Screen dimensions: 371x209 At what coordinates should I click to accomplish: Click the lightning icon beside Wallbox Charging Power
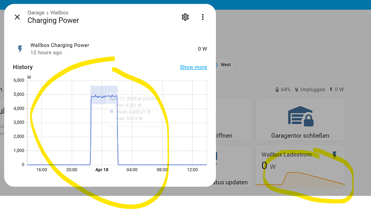20,49
